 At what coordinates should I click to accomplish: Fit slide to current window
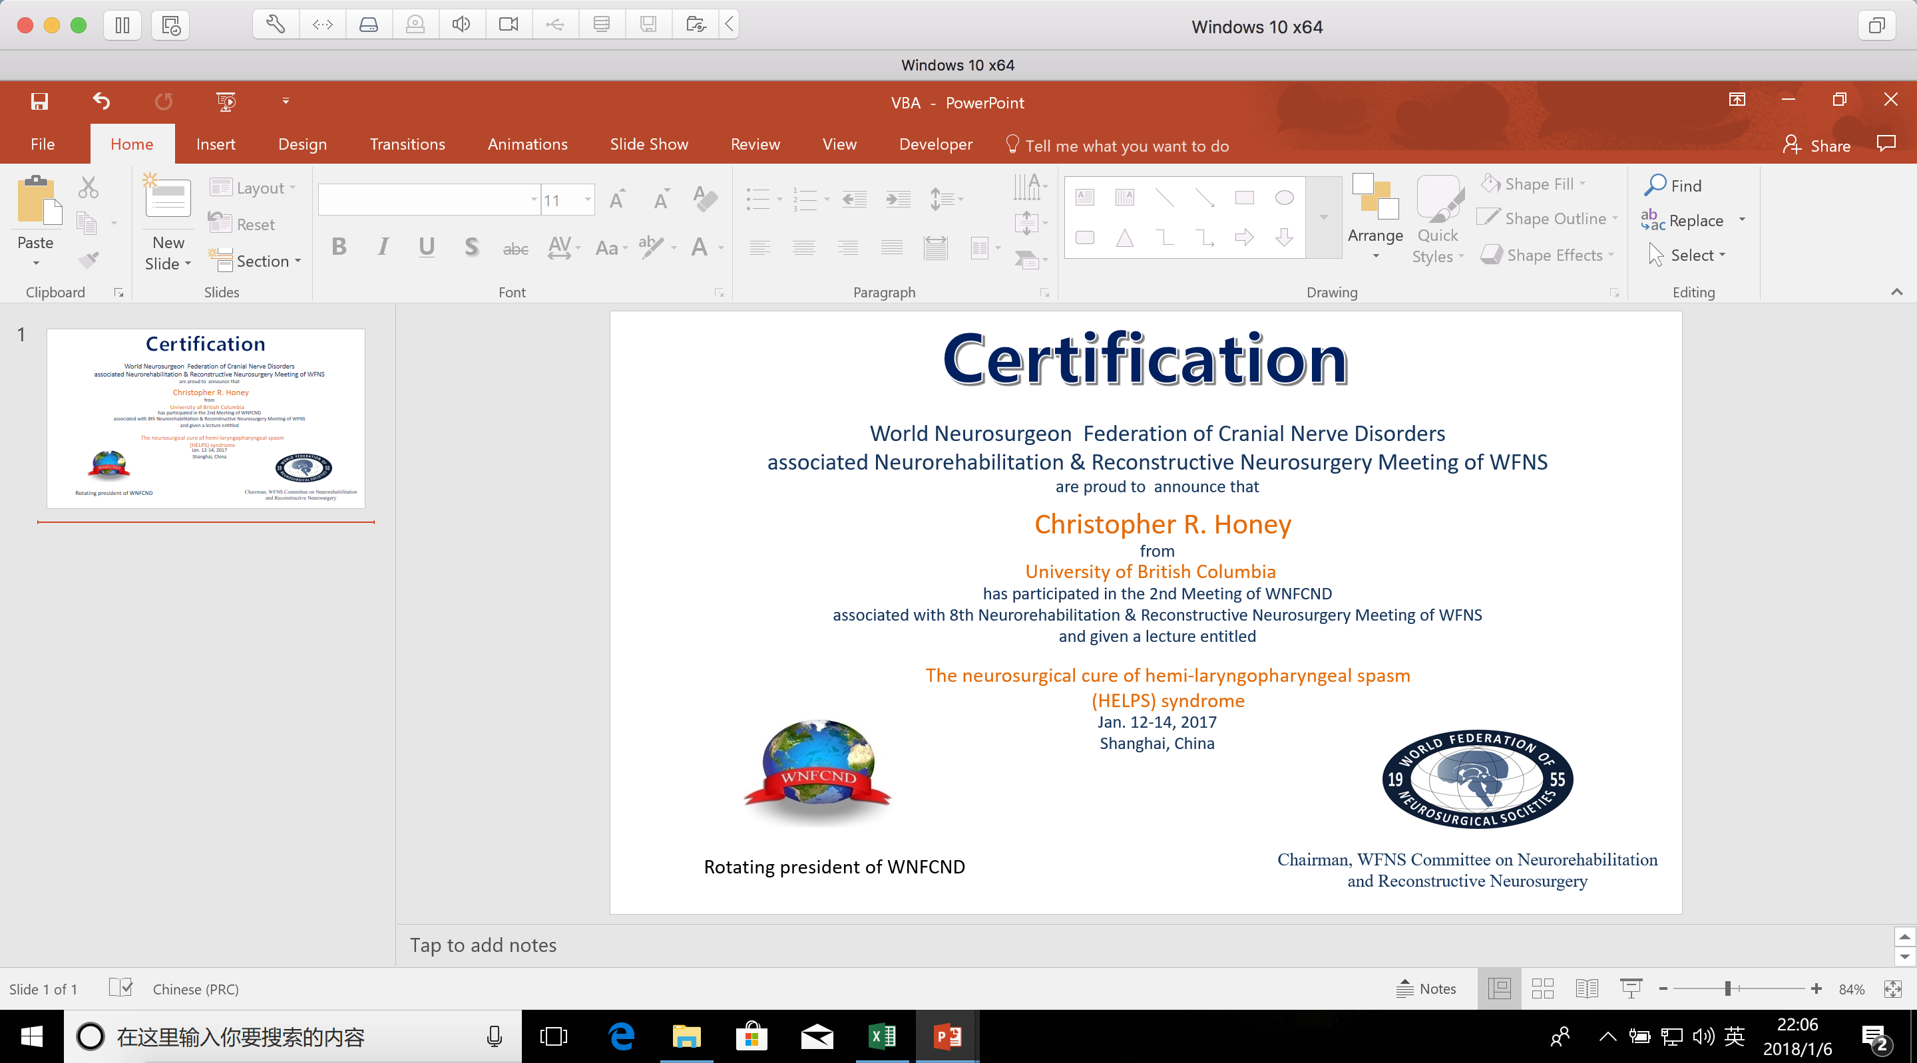click(1893, 988)
